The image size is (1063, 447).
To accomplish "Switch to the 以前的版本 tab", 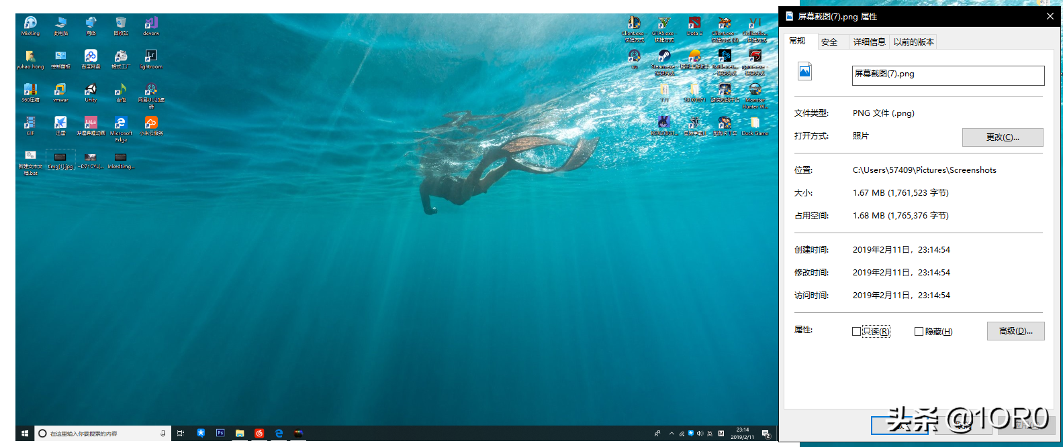I will coord(913,42).
